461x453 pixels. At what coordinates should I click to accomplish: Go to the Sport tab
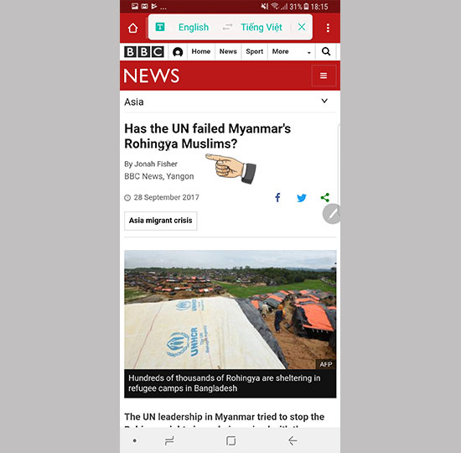click(254, 51)
